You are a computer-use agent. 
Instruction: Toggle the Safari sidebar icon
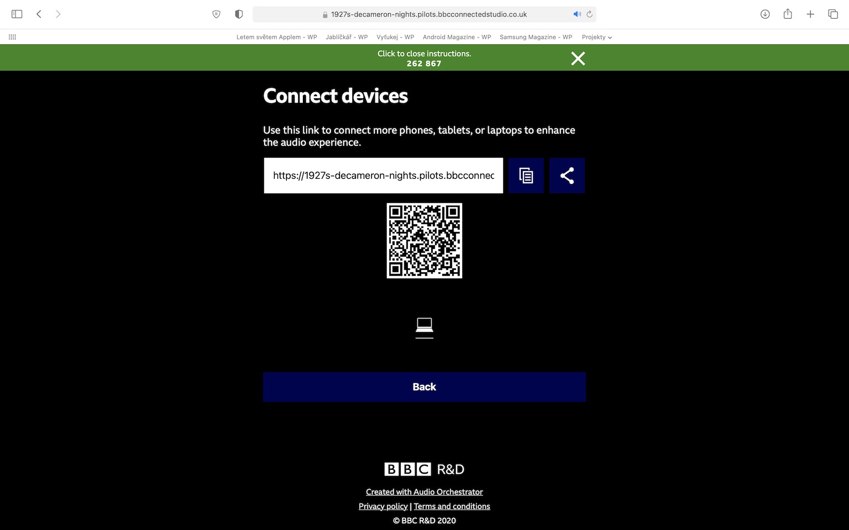coord(17,14)
